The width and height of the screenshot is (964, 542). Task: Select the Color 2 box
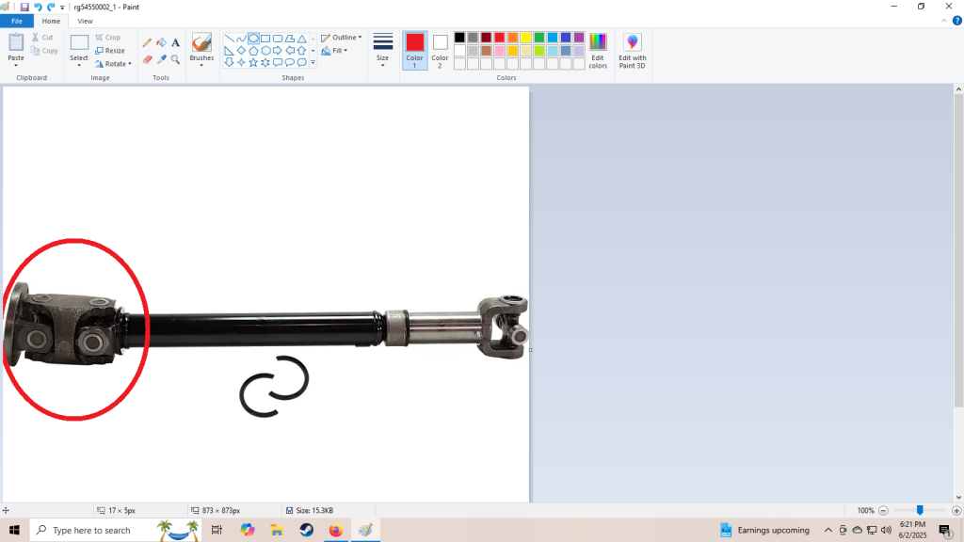coord(440,51)
